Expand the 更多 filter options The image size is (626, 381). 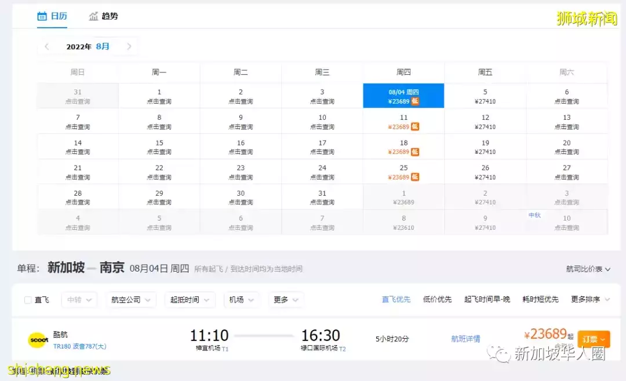[286, 300]
